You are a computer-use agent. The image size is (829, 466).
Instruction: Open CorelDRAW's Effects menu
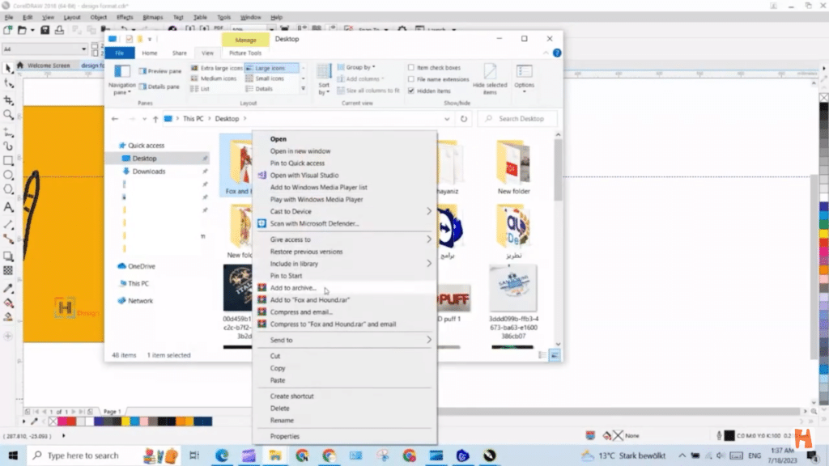coord(125,18)
